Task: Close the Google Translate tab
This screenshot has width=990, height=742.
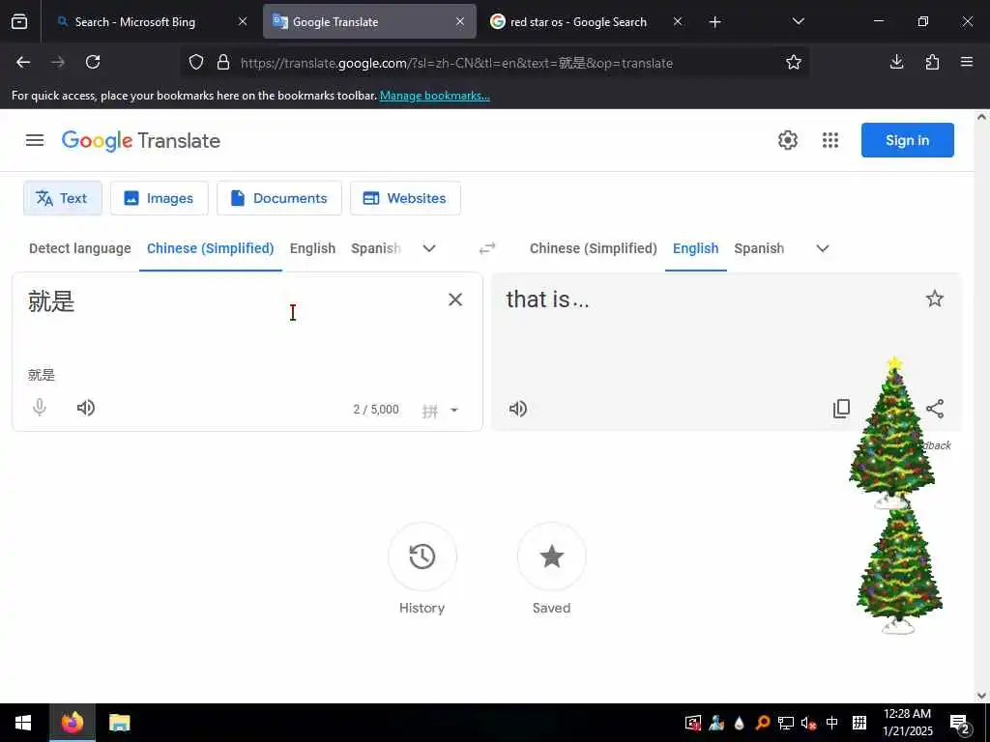Action: click(x=460, y=22)
